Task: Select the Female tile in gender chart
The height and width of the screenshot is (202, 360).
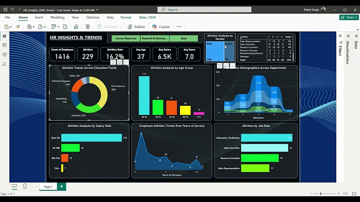Action: pos(229,51)
